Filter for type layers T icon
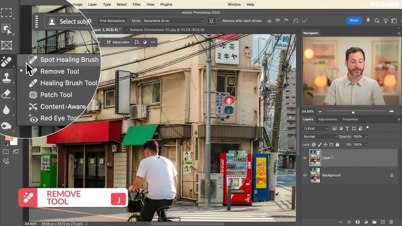Viewport: 402px width, 226px height. [x=347, y=128]
